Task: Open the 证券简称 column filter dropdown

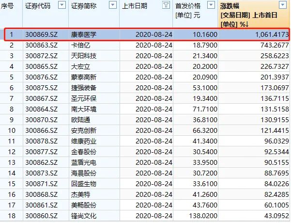Action: tap(113, 5)
